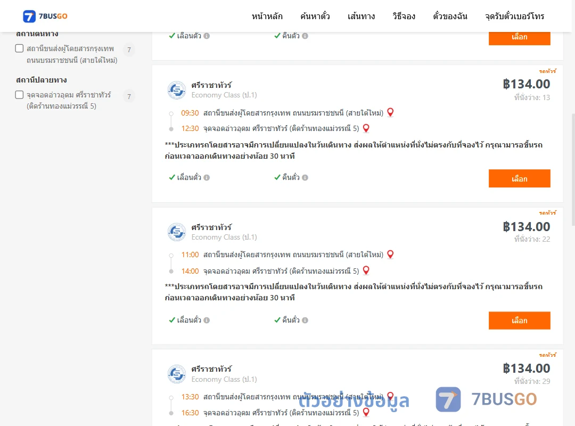Click ฿134.00 price on 09:30 trip
Image resolution: width=575 pixels, height=426 pixels.
[527, 84]
